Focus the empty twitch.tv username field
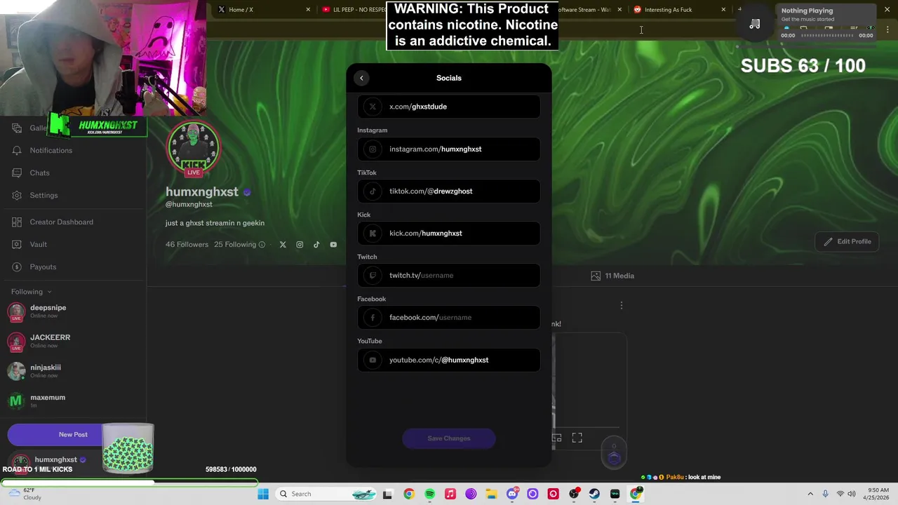Image resolution: width=898 pixels, height=505 pixels. (449, 275)
